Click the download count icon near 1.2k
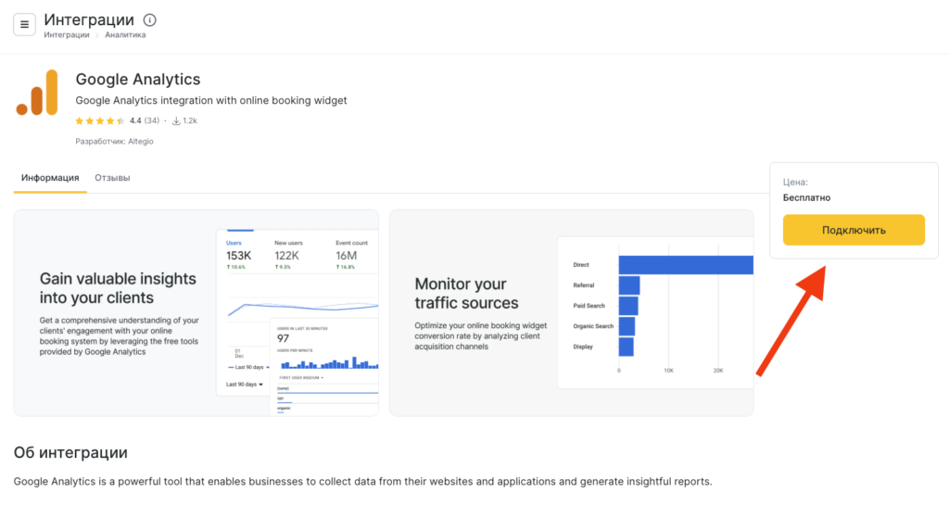The height and width of the screenshot is (505, 949). click(175, 120)
